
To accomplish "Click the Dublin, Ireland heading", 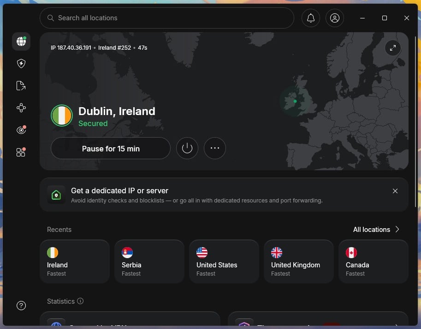I will (x=117, y=111).
